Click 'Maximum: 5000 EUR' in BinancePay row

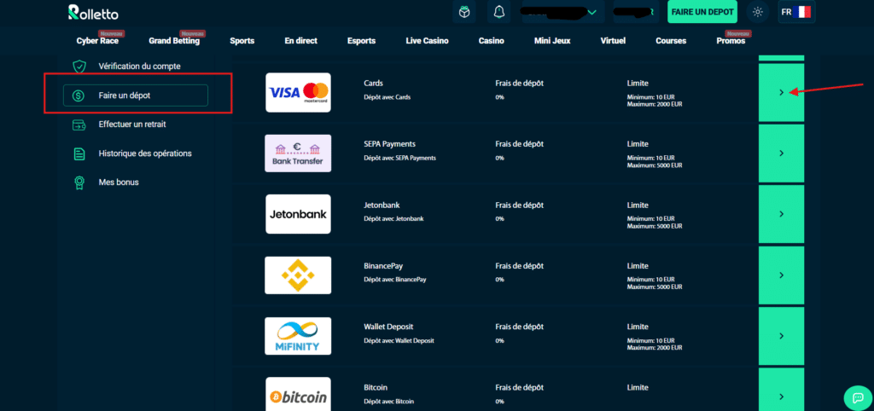tap(655, 287)
